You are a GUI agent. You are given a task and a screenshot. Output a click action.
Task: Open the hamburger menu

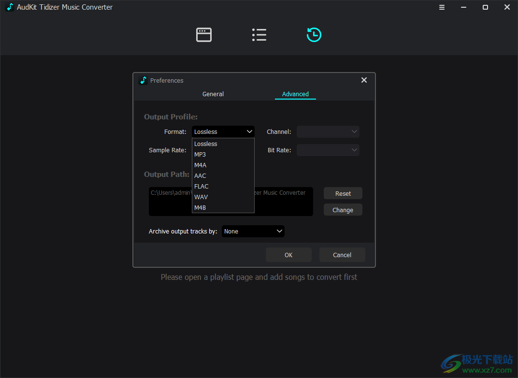(442, 7)
